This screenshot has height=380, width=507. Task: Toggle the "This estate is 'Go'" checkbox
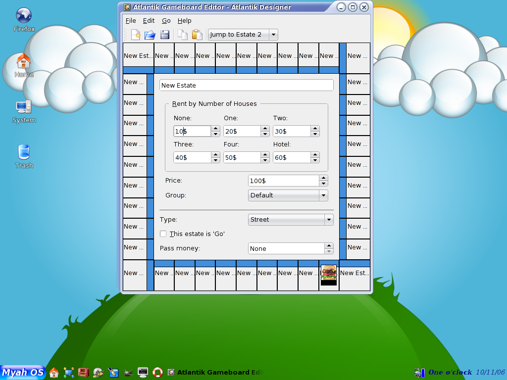[x=163, y=234]
